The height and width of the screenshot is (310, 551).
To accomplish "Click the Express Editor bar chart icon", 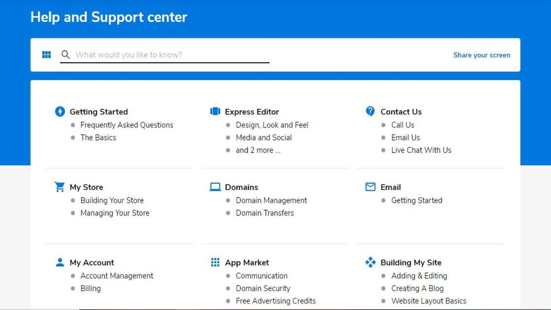I will (x=214, y=111).
